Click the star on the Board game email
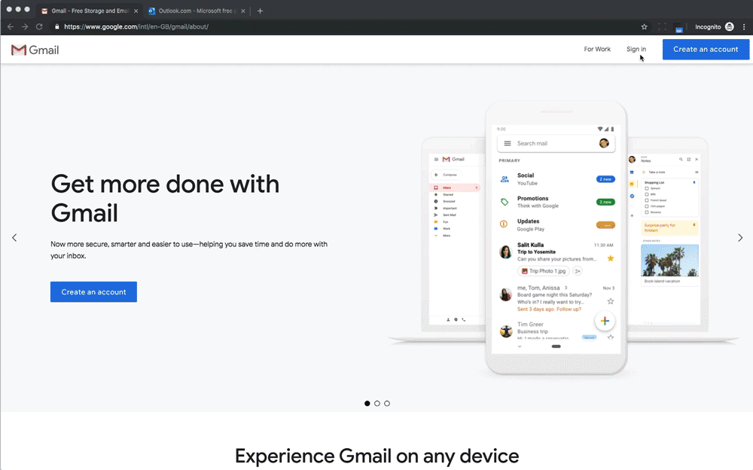The height and width of the screenshot is (470, 753). point(611,301)
